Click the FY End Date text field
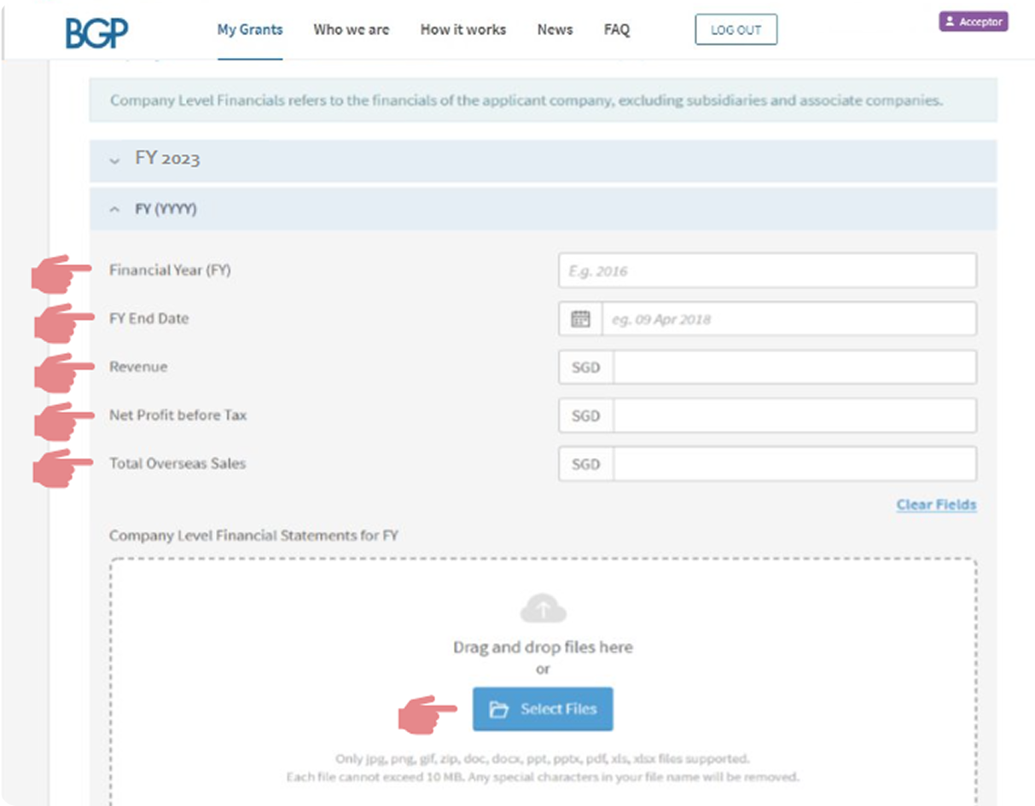1035x806 pixels. pos(788,319)
